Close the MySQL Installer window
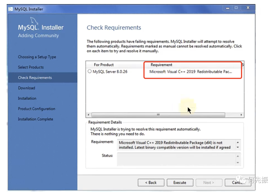 coord(248,8)
